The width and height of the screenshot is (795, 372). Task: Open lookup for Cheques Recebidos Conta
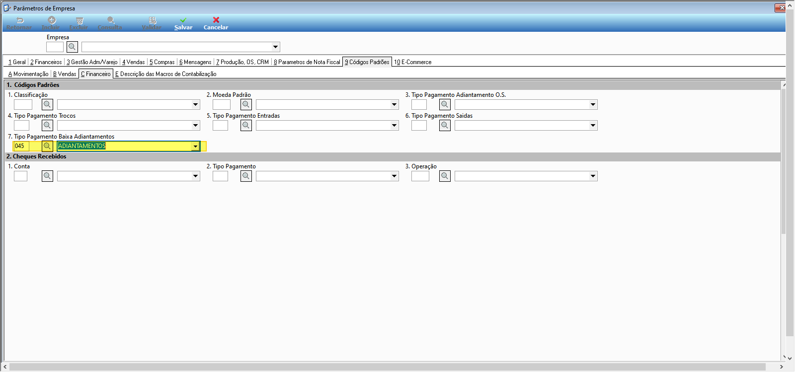point(47,176)
